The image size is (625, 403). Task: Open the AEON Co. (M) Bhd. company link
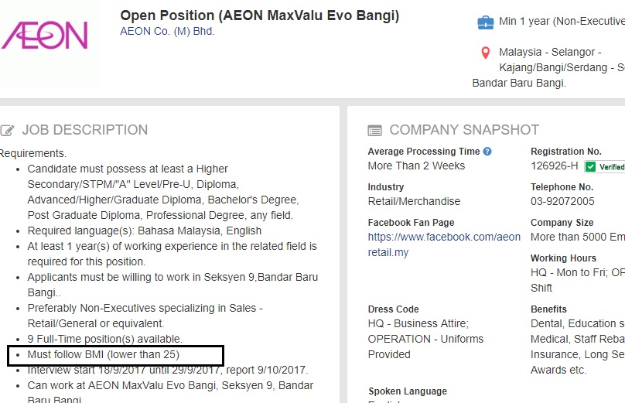[x=167, y=31]
